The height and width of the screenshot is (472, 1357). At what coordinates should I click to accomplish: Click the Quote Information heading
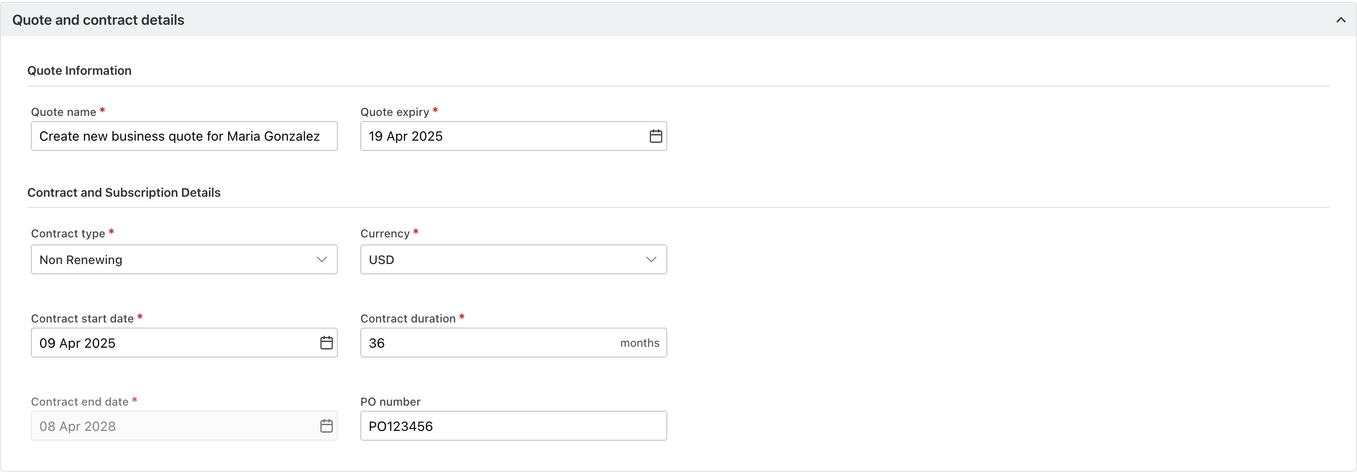[79, 71]
